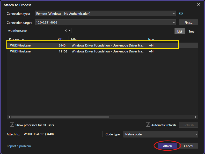205x154 pixels.
Task: Select WUDFHost.exe with PID 11108
Action: pos(20,51)
